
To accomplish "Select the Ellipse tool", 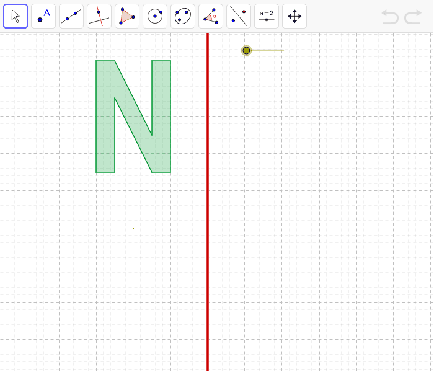I will click(183, 16).
